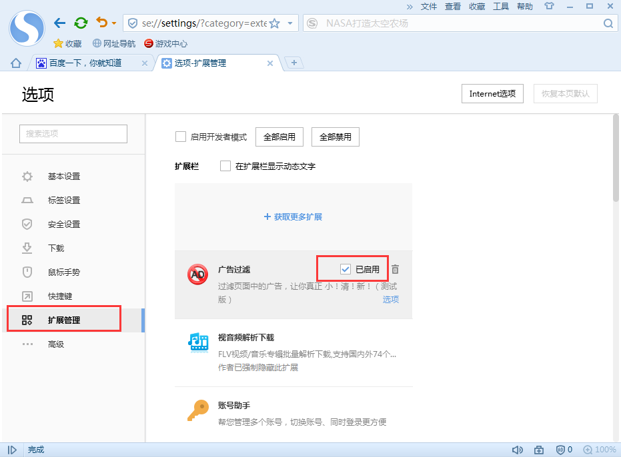Viewport: 621px width, 457px height.
Task: Click the 搜索选项 search field
Action: click(73, 133)
